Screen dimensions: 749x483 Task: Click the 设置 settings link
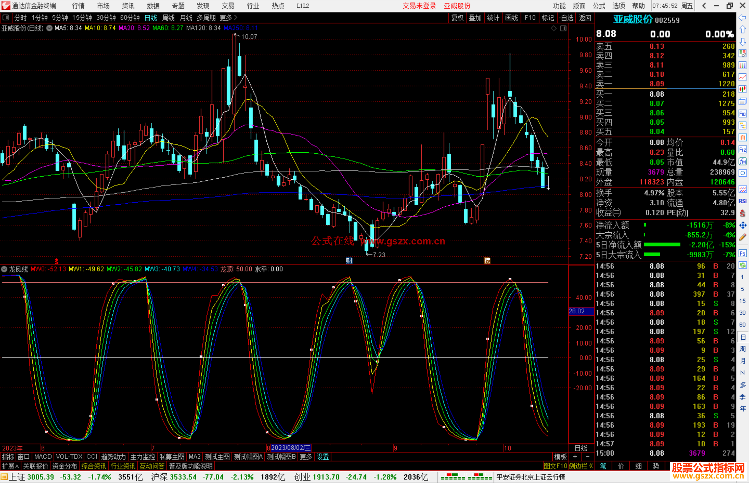pyautogui.click(x=322, y=457)
